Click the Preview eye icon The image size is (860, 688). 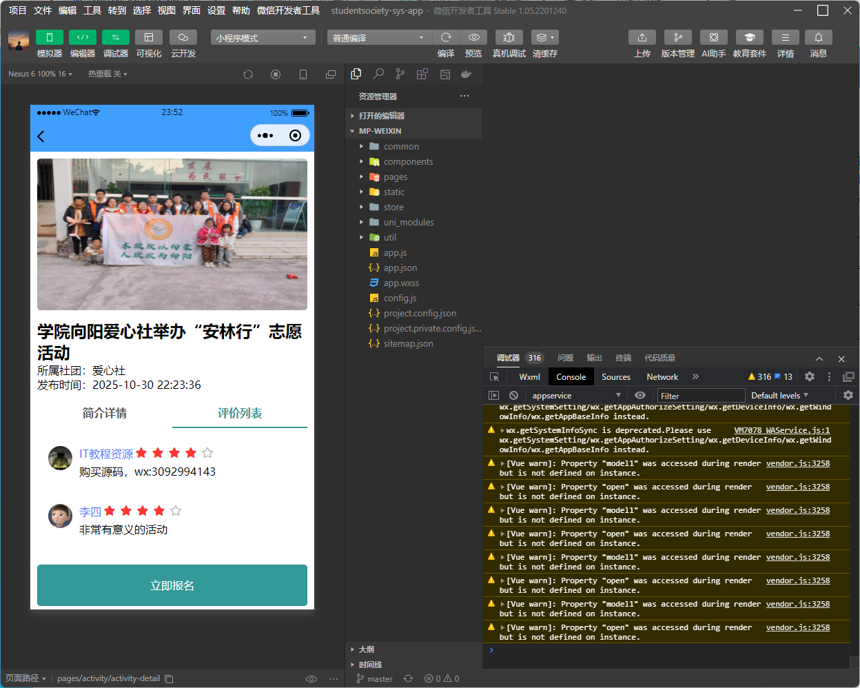pyautogui.click(x=473, y=37)
